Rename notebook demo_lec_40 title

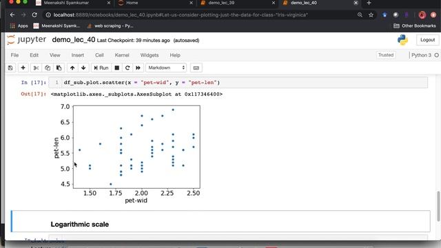[74, 40]
